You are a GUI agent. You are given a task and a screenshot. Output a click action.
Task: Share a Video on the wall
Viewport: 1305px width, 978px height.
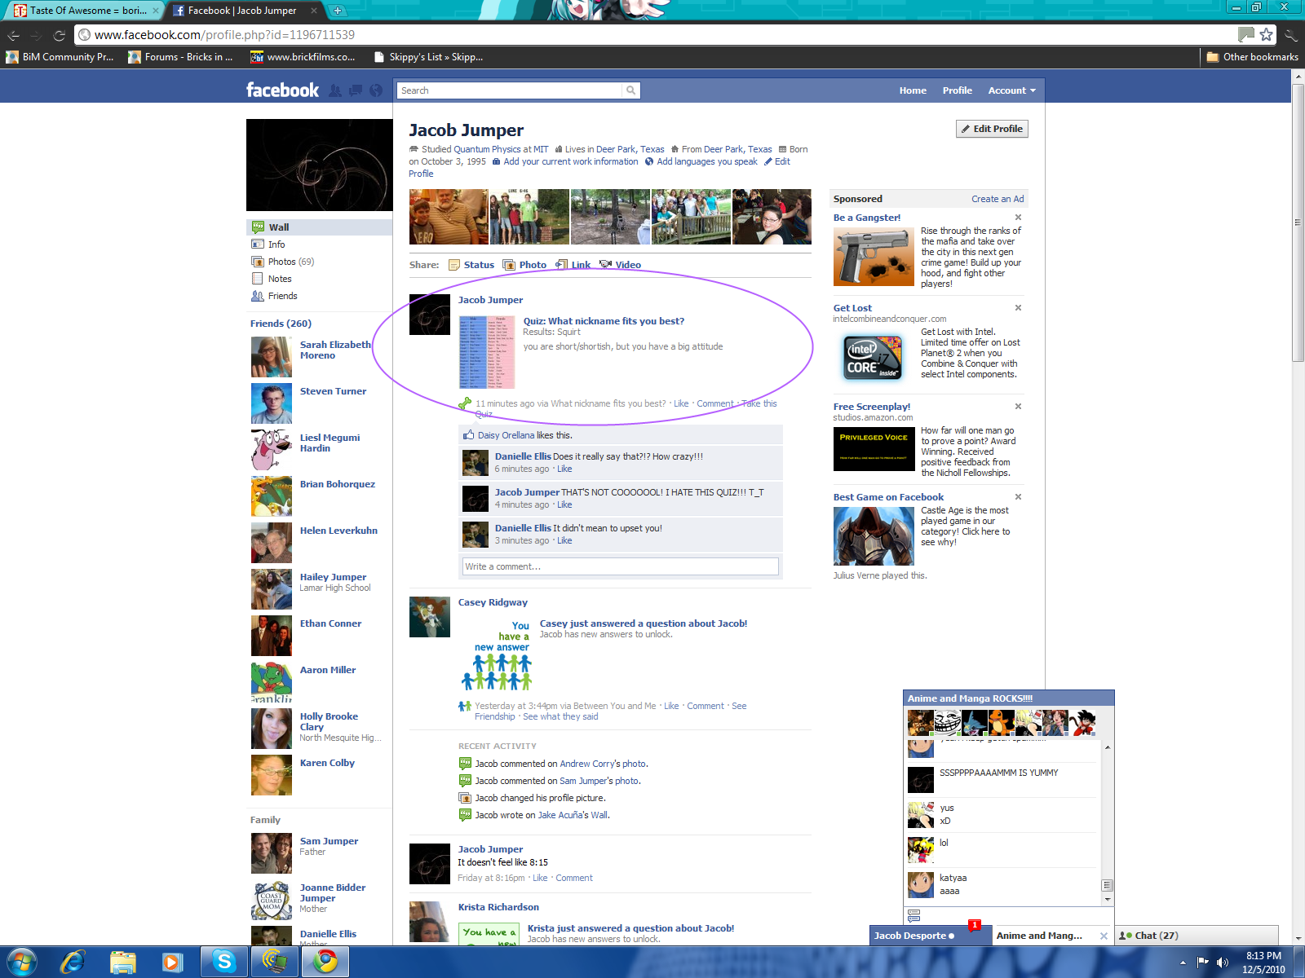[x=620, y=265]
